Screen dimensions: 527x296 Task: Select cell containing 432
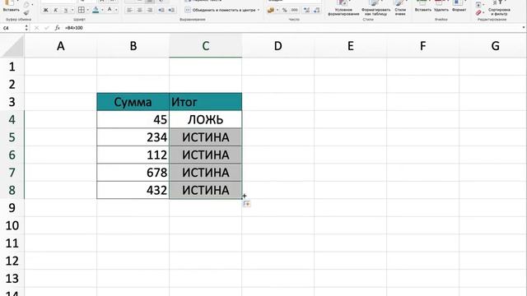pos(133,190)
